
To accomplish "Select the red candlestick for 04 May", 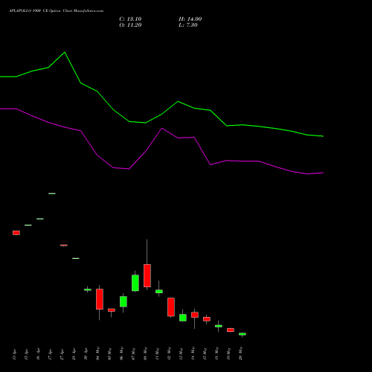I will [x=100, y=299].
